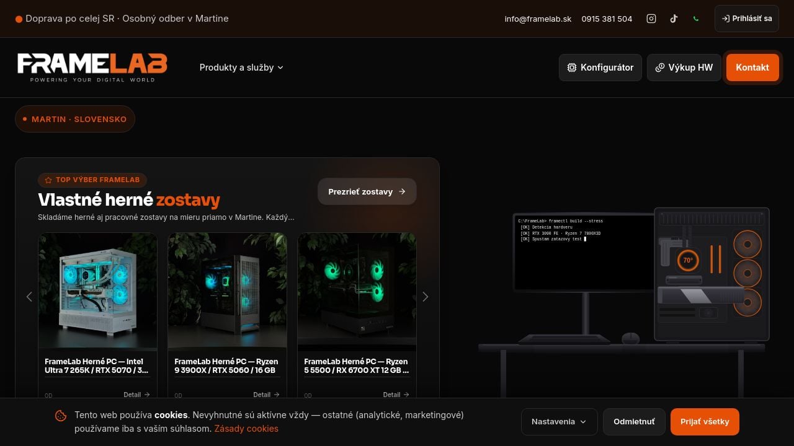Click the MARTIN · SLOVENSKO badge
794x446 pixels.
(75, 119)
